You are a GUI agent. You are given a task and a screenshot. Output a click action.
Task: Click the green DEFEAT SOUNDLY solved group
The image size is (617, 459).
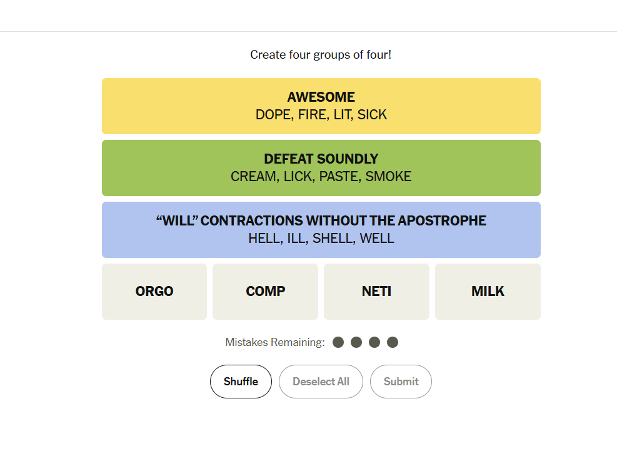tap(321, 168)
